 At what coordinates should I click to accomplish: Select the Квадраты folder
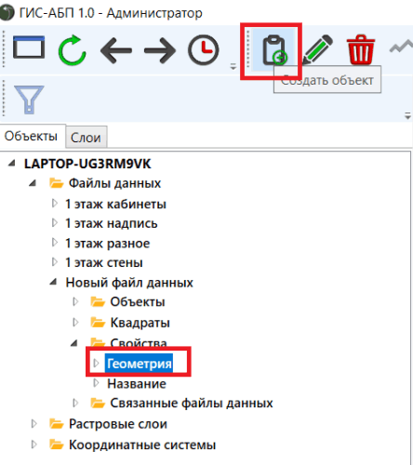140,323
